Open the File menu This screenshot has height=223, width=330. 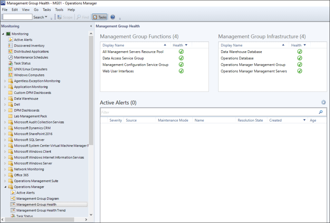click(x=5, y=10)
